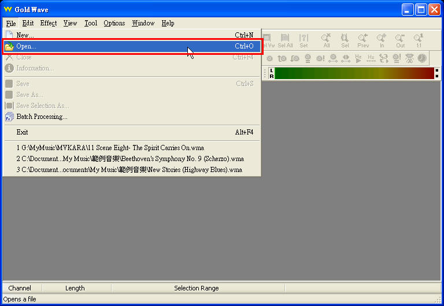Viewport: 444px width, 306px height.
Task: Expand the Options menu
Action: point(114,23)
